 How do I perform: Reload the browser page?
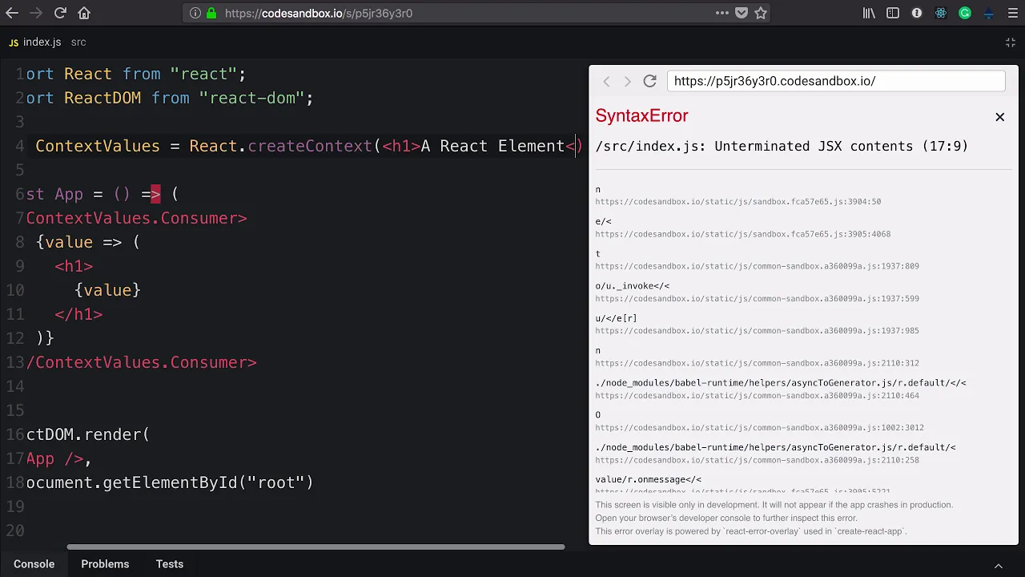click(60, 13)
